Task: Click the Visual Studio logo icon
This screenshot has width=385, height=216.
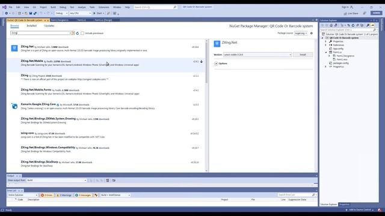Action: (4, 7)
